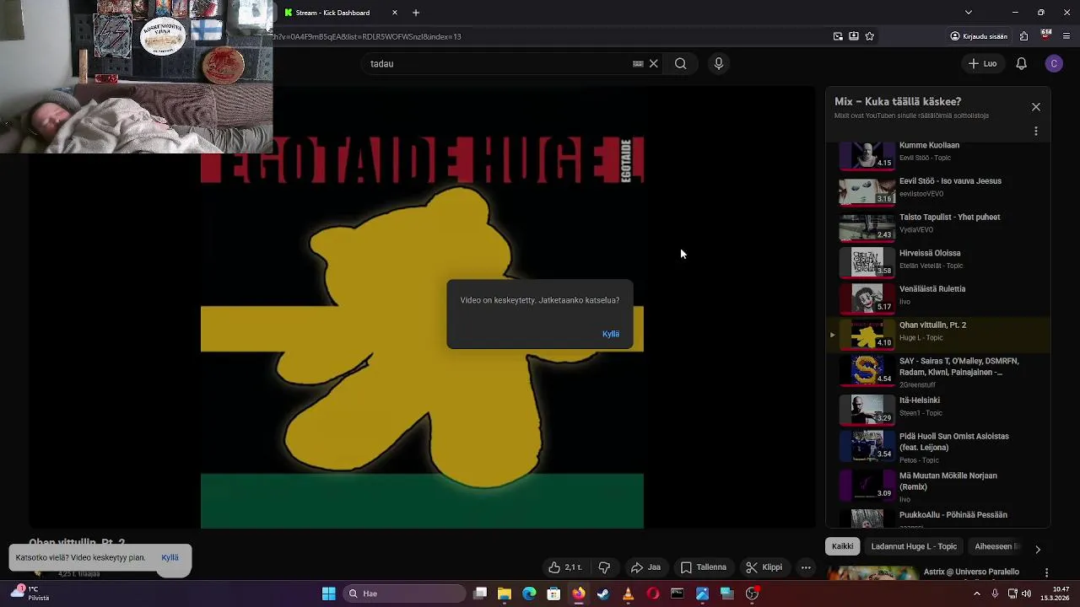Open the Windows Start menu
The width and height of the screenshot is (1080, 607).
tap(328, 594)
